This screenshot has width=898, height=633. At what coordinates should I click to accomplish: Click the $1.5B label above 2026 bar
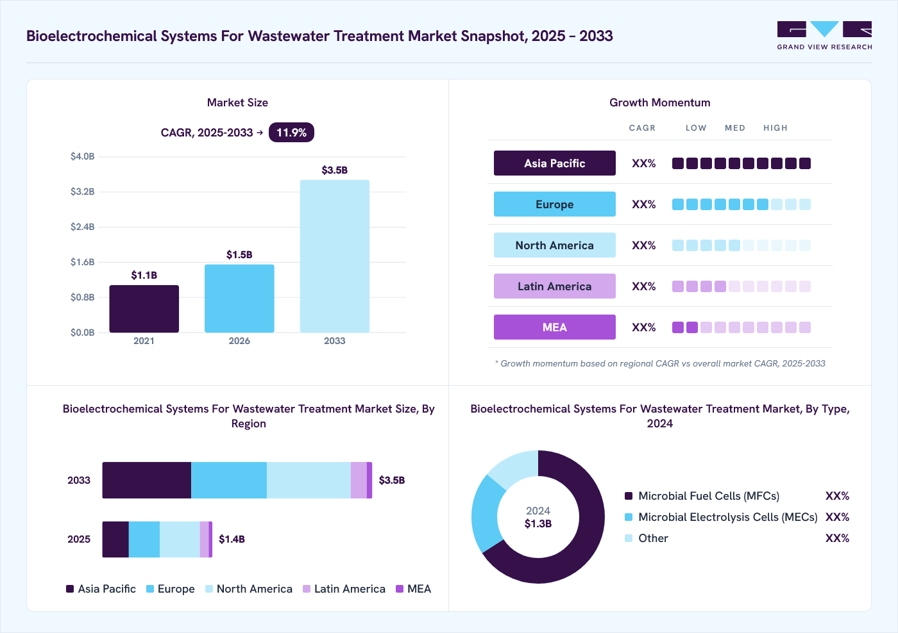pyautogui.click(x=239, y=254)
